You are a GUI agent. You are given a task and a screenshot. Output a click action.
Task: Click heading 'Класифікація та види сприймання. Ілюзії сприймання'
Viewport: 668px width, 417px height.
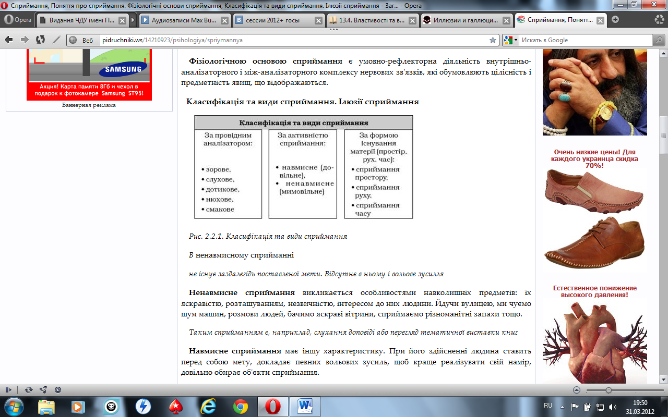[x=303, y=102]
